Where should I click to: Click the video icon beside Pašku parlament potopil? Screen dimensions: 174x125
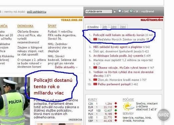point(95,84)
